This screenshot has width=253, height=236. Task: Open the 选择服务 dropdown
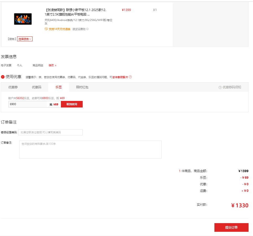(x=25, y=39)
